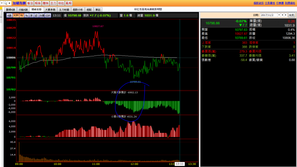Click the large 10798.66 index price
This screenshot has width=297, height=167.
tap(212, 23)
